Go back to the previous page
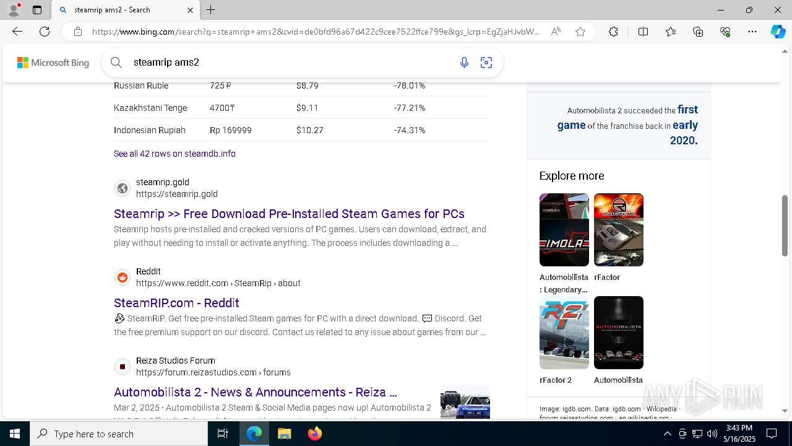The height and width of the screenshot is (446, 792). tap(17, 32)
